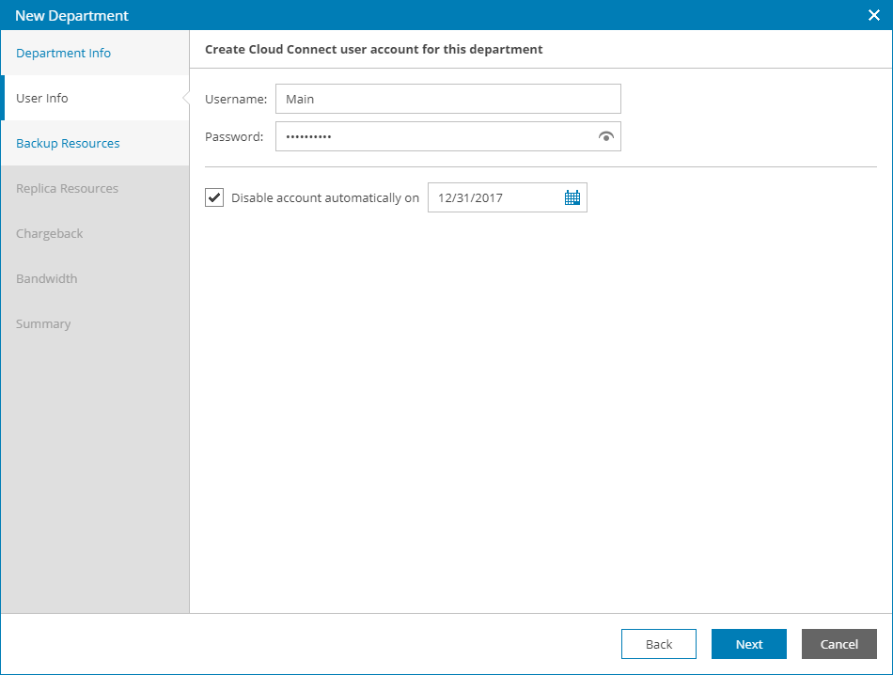Open the Backup Resources step
This screenshot has width=893, height=675.
[x=68, y=144]
